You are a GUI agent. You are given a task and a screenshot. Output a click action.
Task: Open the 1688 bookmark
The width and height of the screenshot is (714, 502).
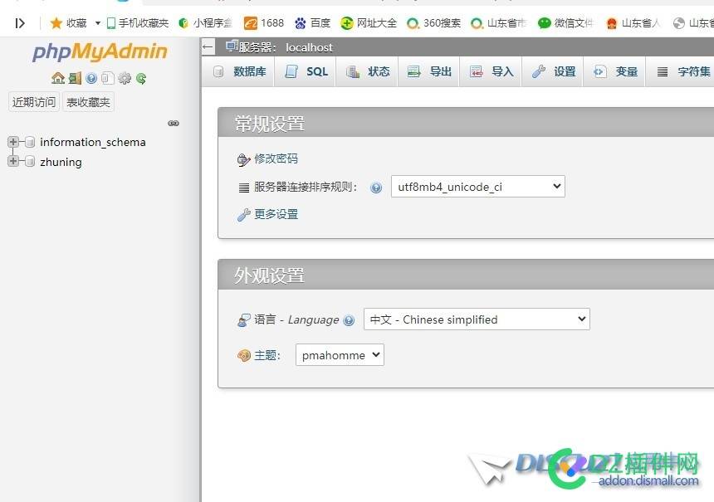coord(264,22)
